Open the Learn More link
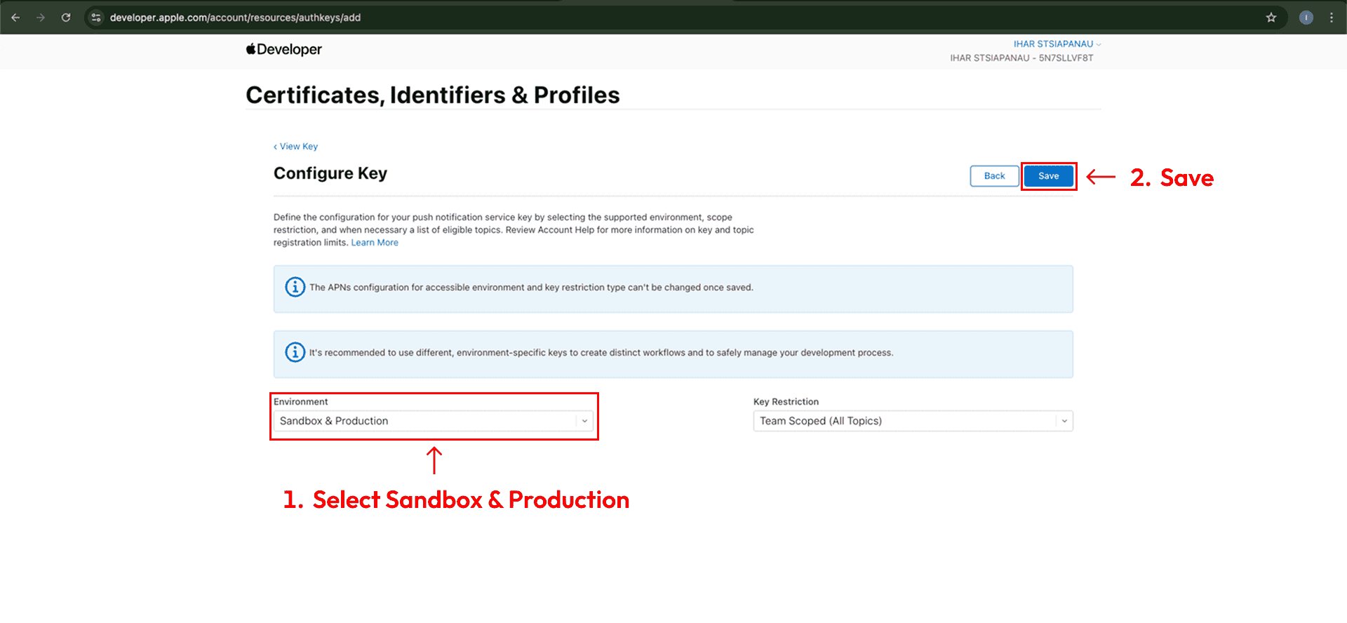Image resolution: width=1347 pixels, height=623 pixels. point(375,243)
